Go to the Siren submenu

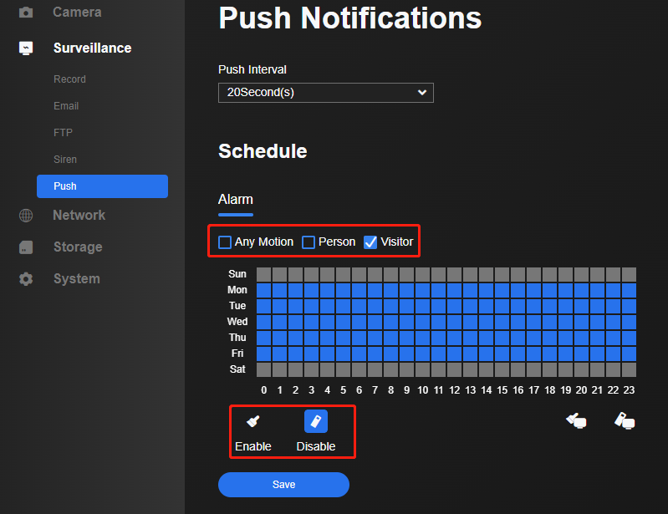point(65,160)
